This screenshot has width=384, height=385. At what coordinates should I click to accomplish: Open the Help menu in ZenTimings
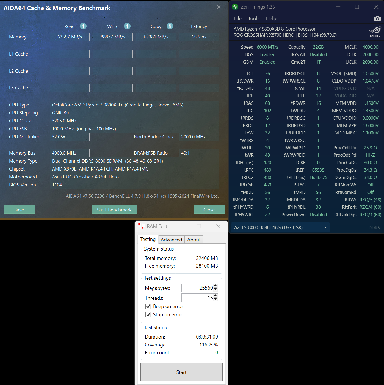pos(271,18)
